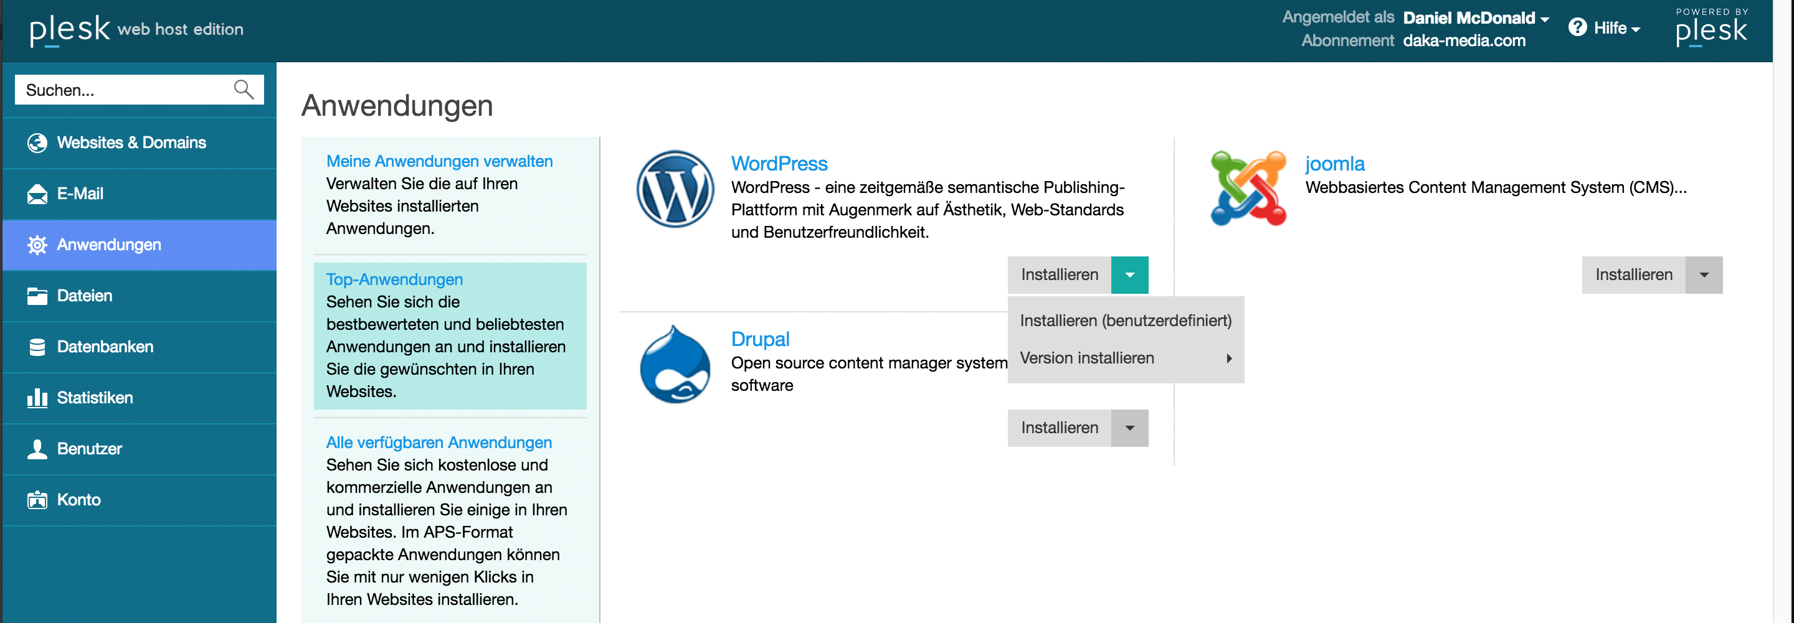Click the Plesk web host edition logo
This screenshot has width=1794, height=623.
136,29
